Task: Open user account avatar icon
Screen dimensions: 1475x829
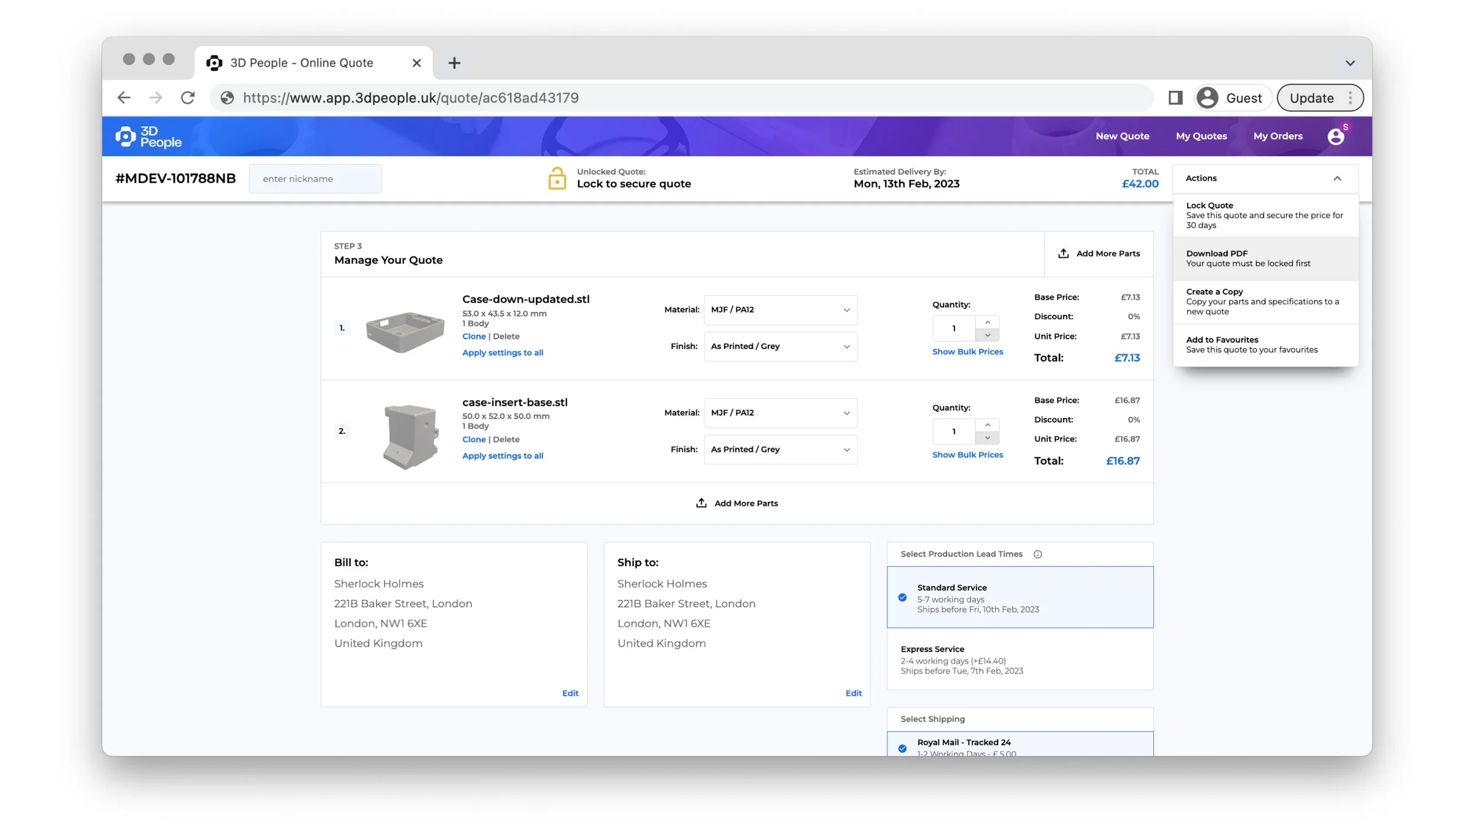Action: [1335, 136]
